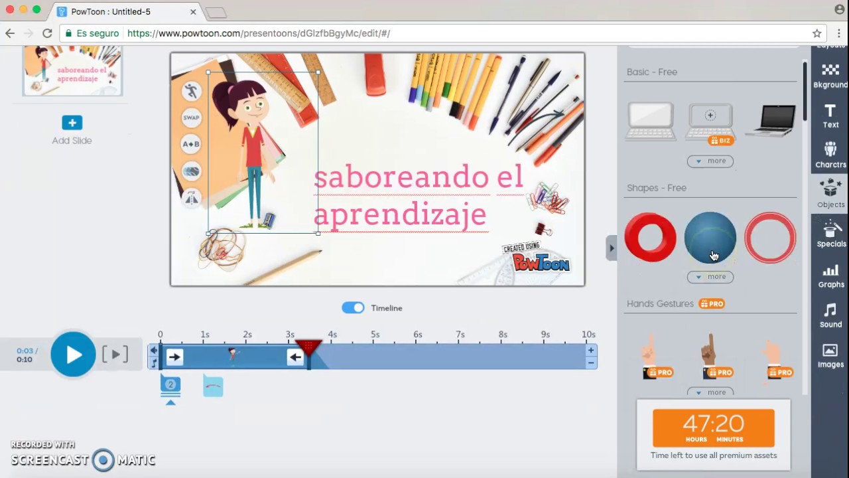849x478 pixels.
Task: Open the Characters panel
Action: (830, 155)
